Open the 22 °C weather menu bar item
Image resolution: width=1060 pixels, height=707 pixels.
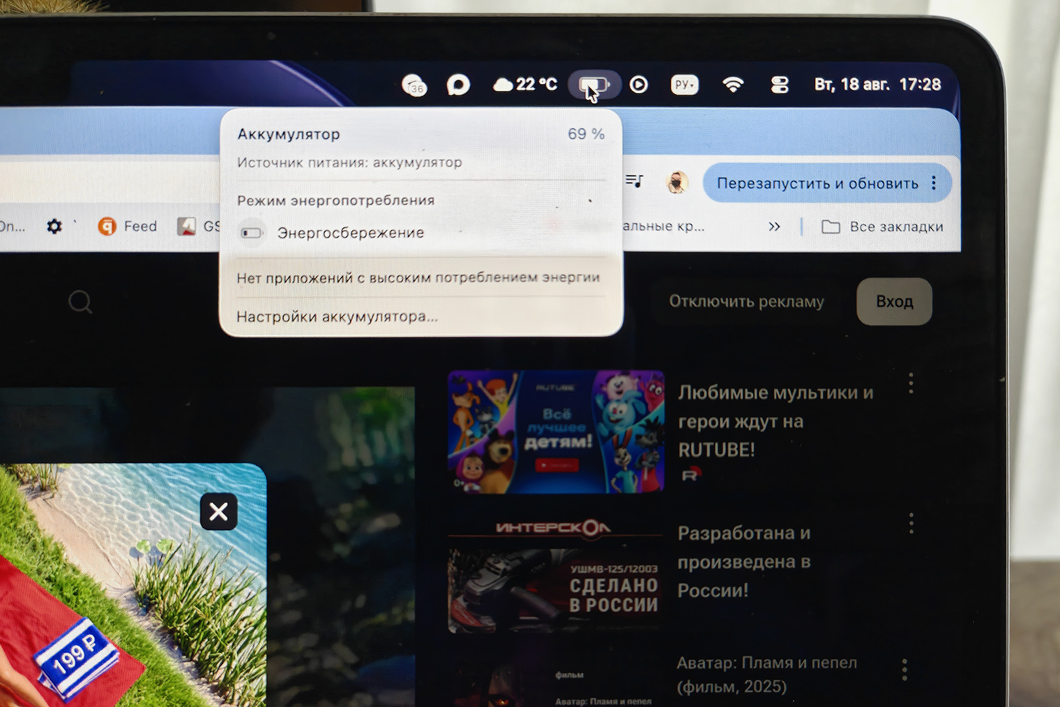point(525,84)
